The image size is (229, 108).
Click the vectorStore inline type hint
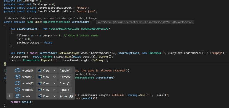(x=145, y=22)
